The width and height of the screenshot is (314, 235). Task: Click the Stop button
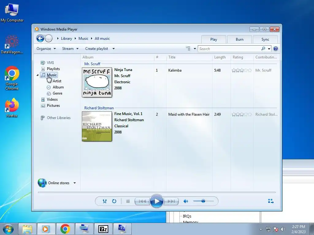pos(128,201)
